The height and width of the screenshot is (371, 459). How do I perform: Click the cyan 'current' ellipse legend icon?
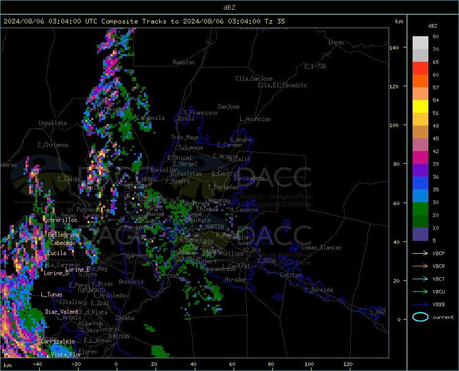pos(420,317)
